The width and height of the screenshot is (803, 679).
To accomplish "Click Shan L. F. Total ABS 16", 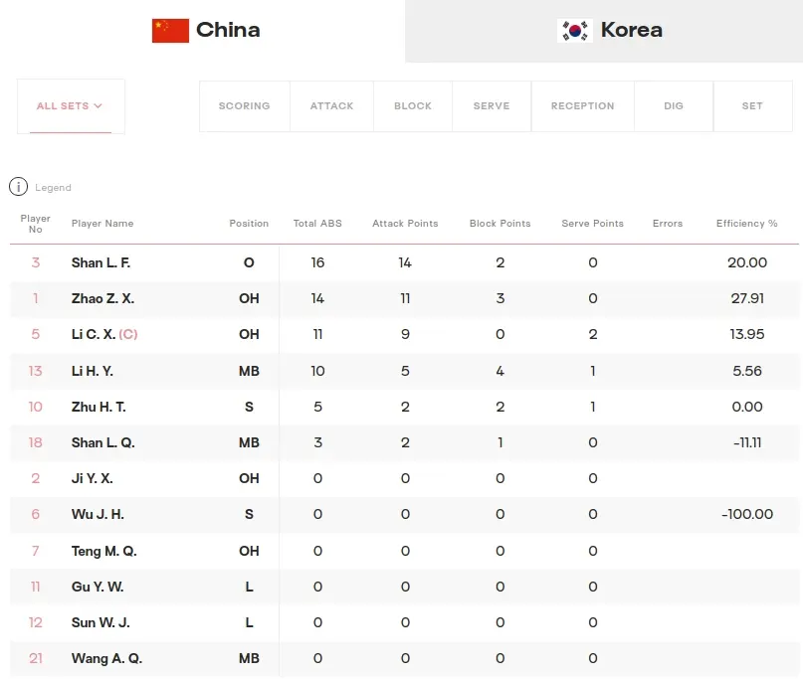I will click(317, 262).
